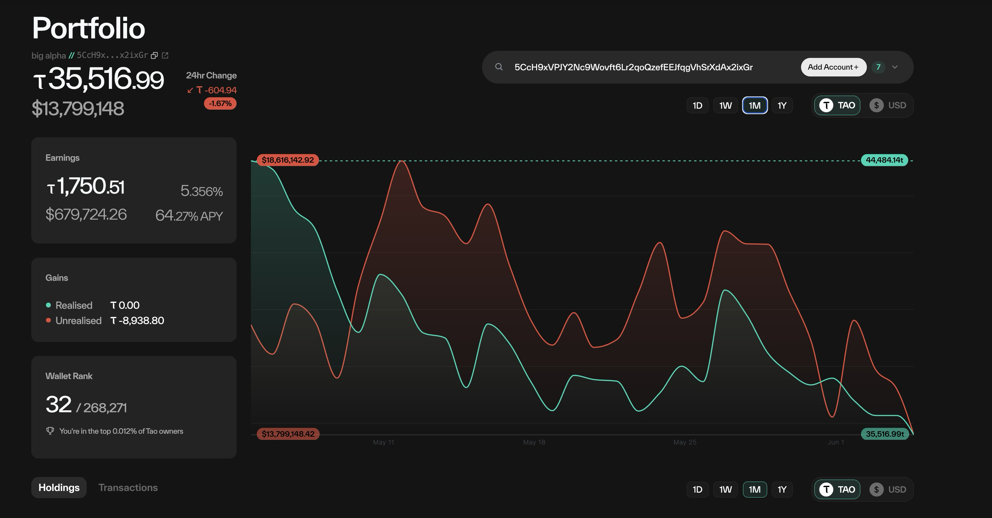Image resolution: width=992 pixels, height=518 pixels.
Task: Select top 1Y time range
Action: [x=782, y=105]
